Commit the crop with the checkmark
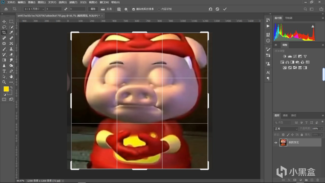This screenshot has height=183, width=325. [x=225, y=9]
